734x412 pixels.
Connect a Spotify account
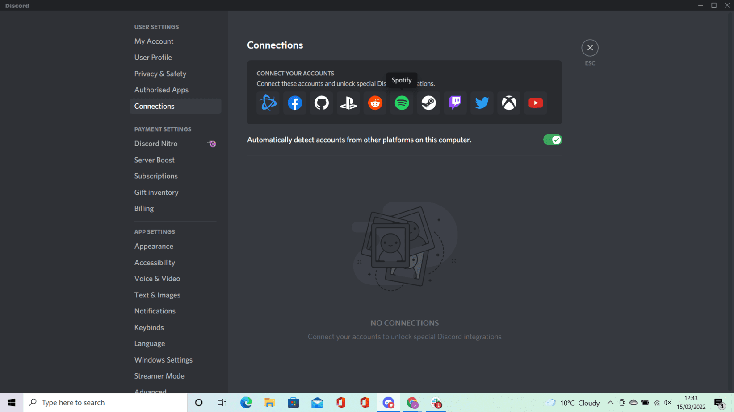[x=402, y=103]
